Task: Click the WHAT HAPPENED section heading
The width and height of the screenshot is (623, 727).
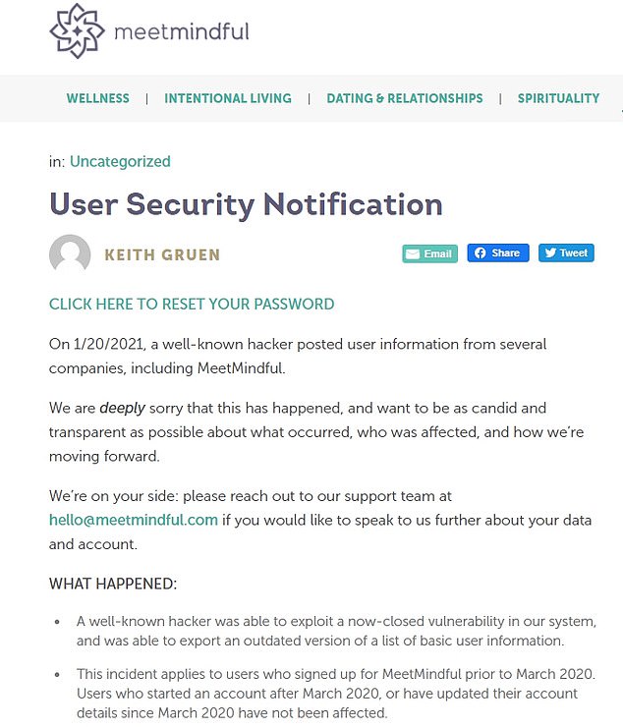Action: (113, 584)
